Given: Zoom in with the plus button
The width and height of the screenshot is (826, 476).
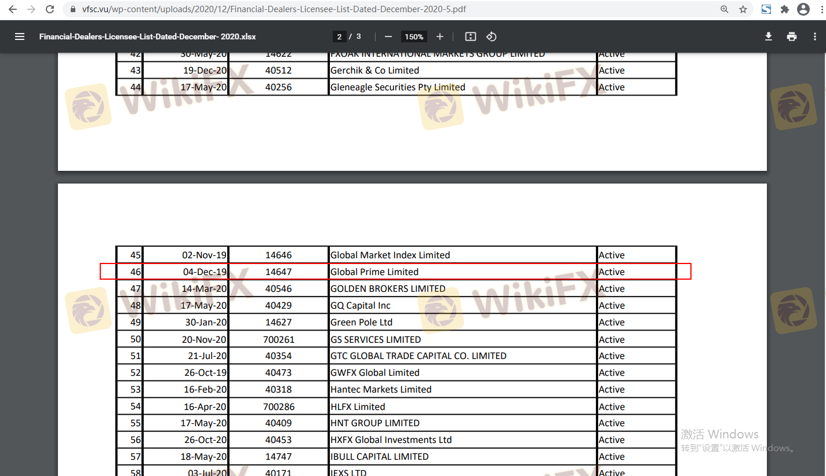Looking at the screenshot, I should pos(440,36).
